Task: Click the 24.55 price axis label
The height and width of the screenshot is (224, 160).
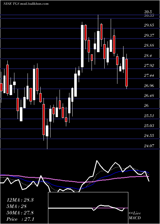Action: pos(149,136)
